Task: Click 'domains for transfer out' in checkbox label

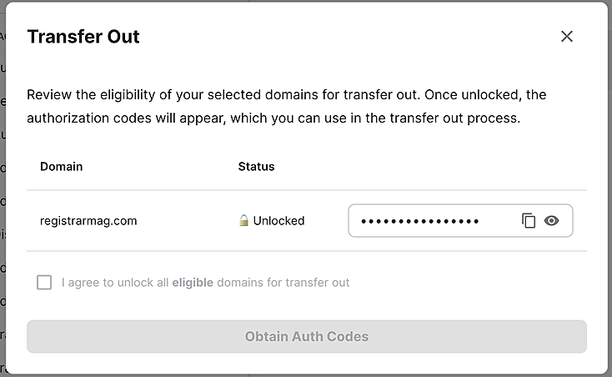Action: pyautogui.click(x=283, y=283)
